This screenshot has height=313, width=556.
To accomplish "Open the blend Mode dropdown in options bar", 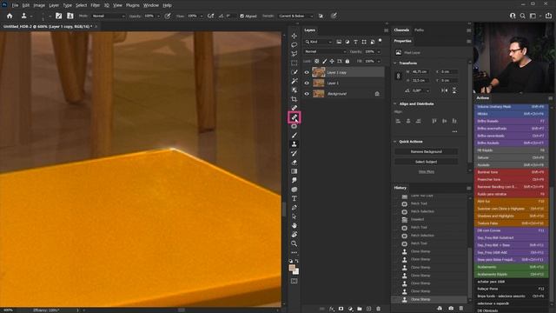I will coord(108,16).
